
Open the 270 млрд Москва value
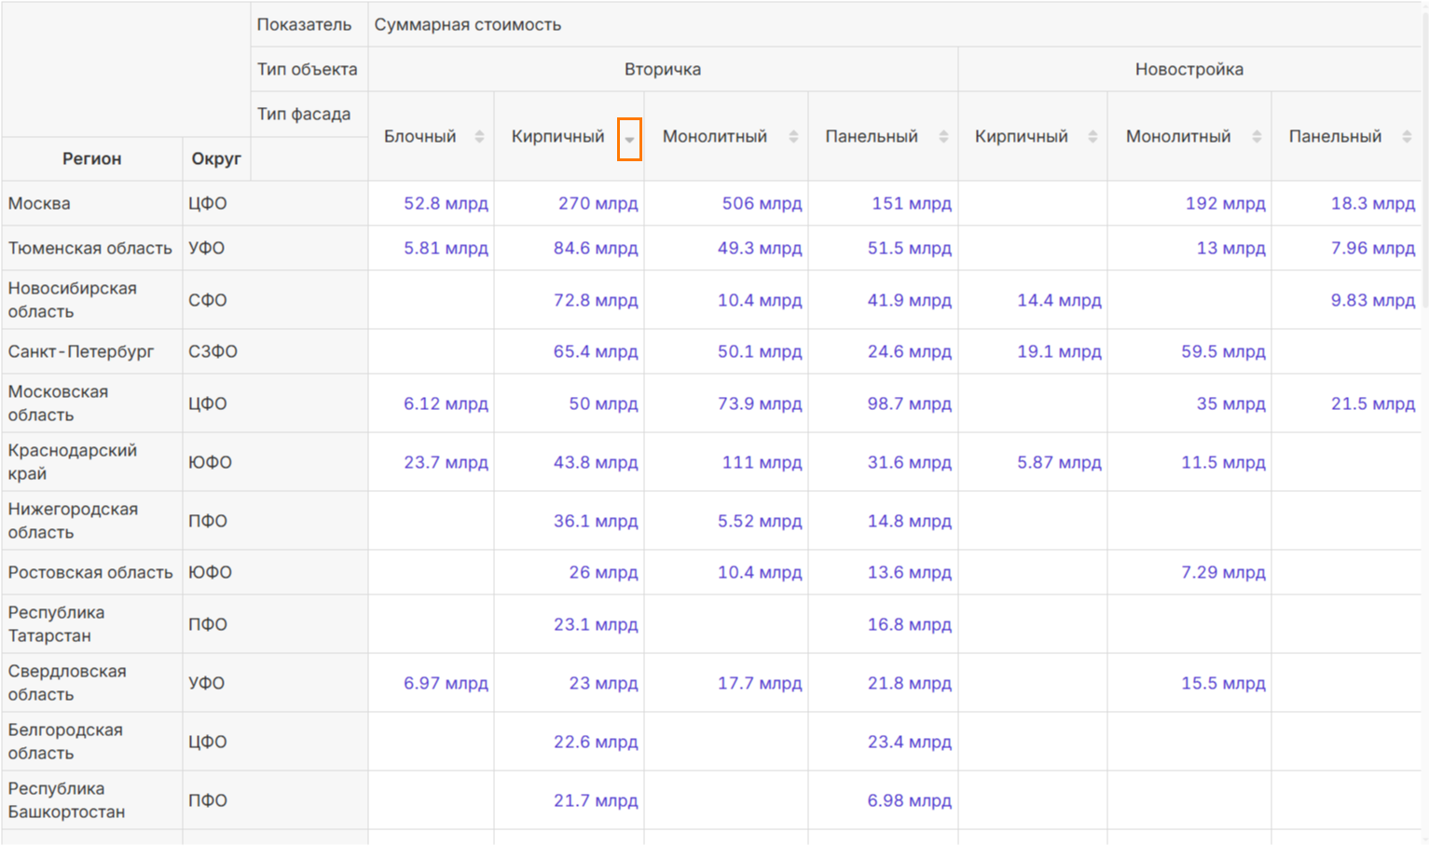coord(598,203)
